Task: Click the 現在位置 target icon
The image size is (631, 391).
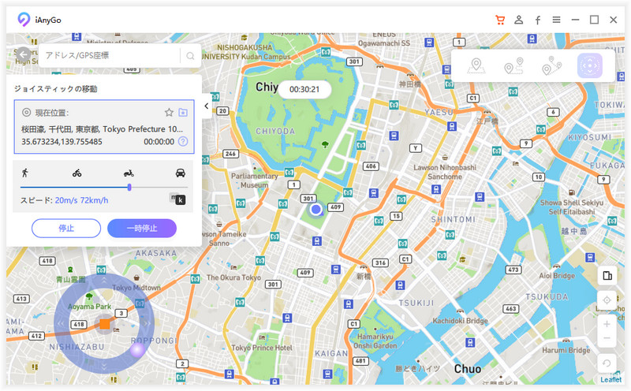Action: pyautogui.click(x=26, y=112)
